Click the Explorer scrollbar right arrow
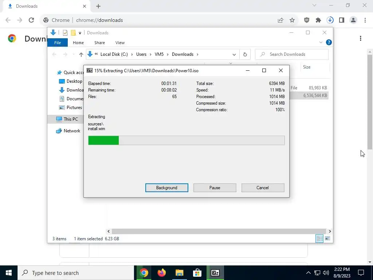The image size is (373, 280). [x=330, y=231]
